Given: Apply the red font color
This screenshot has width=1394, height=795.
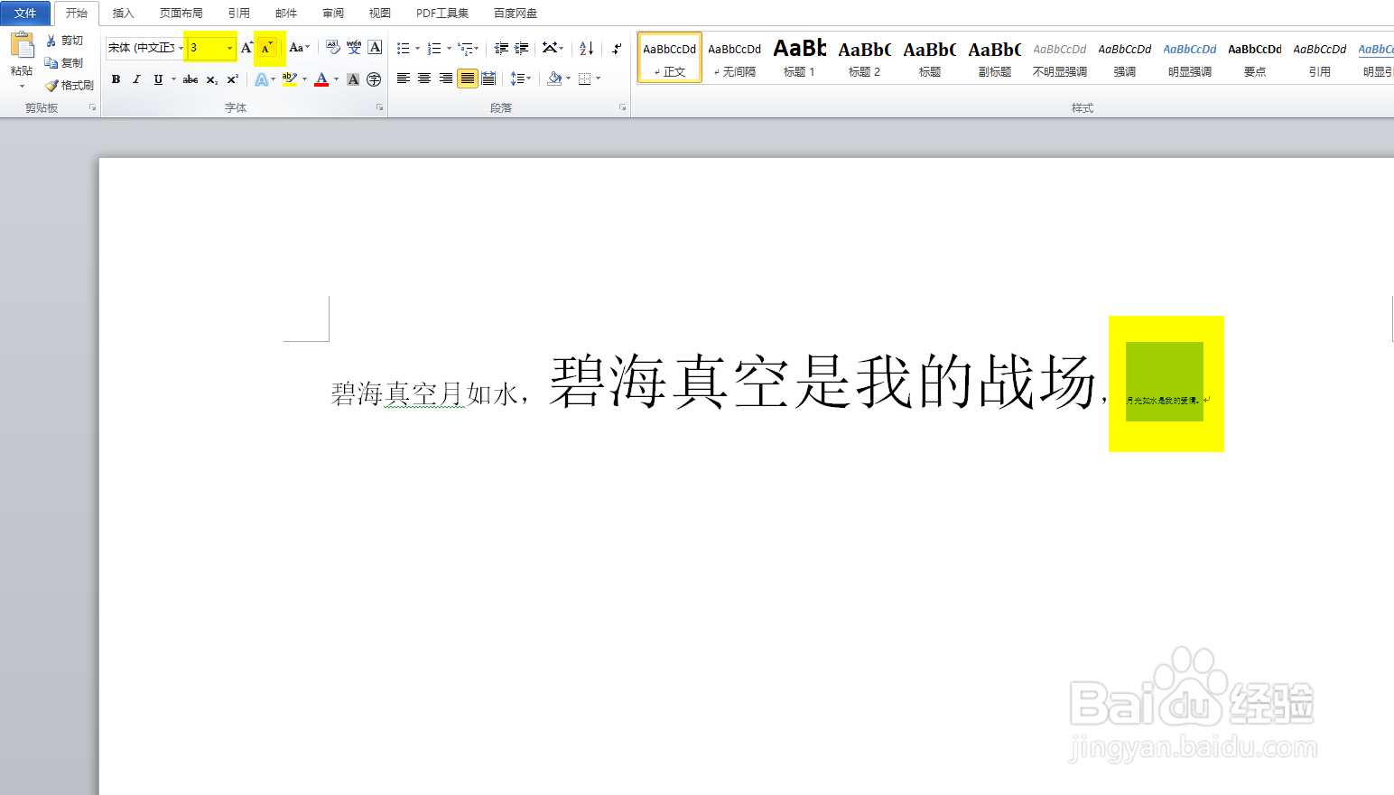Looking at the screenshot, I should coord(321,79).
